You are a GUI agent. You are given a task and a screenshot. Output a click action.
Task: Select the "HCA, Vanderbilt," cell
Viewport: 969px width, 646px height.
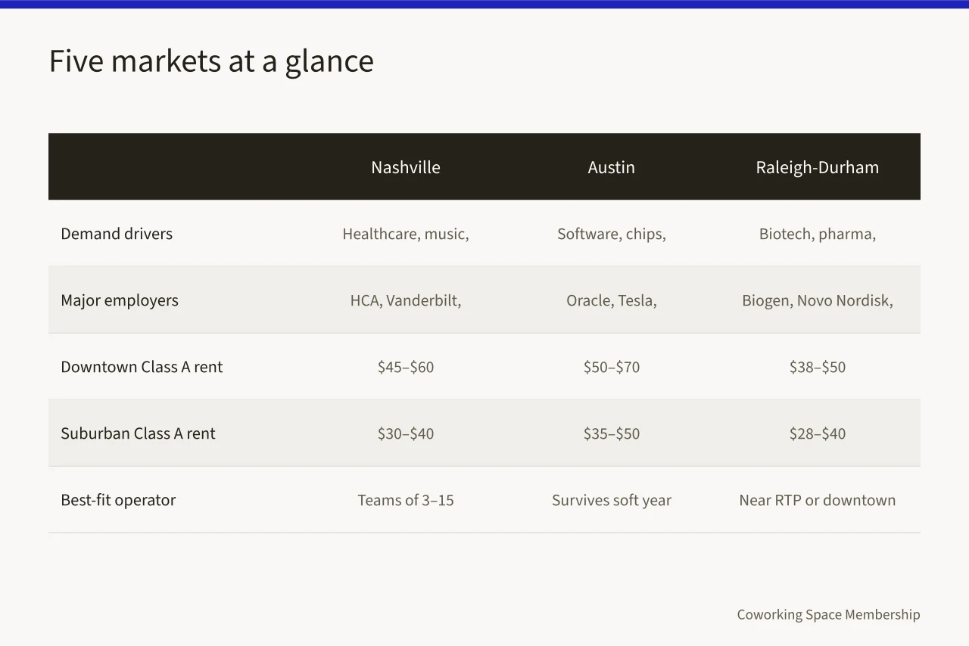click(x=406, y=300)
